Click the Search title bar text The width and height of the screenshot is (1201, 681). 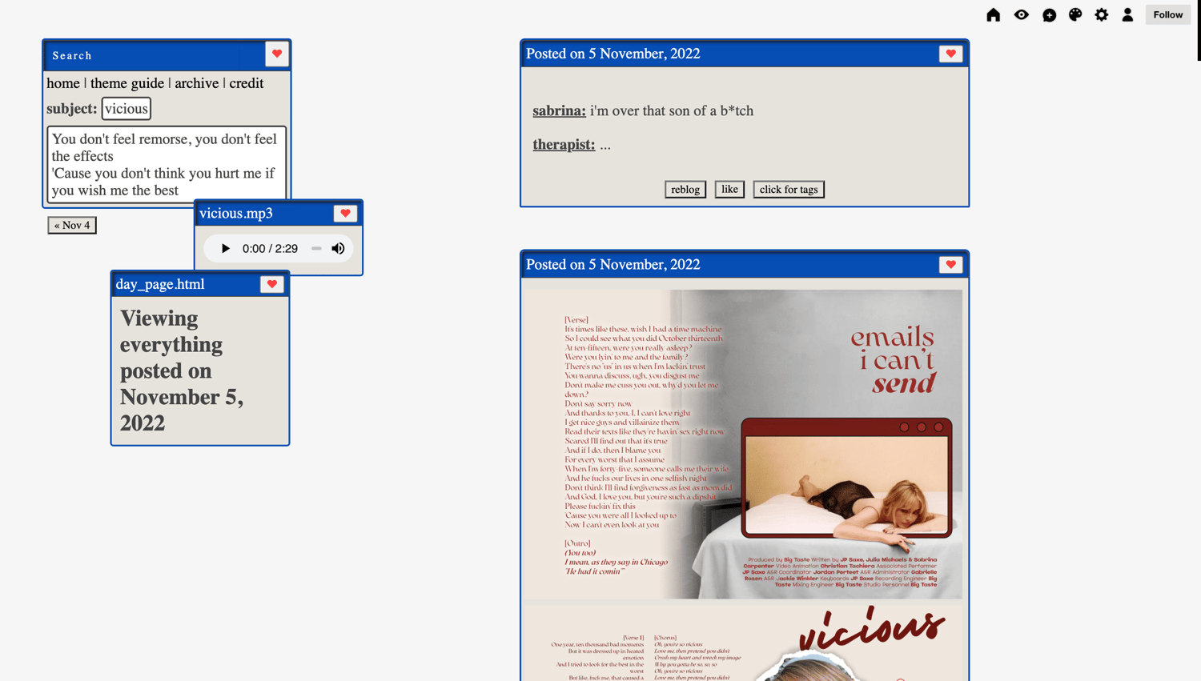[72, 55]
